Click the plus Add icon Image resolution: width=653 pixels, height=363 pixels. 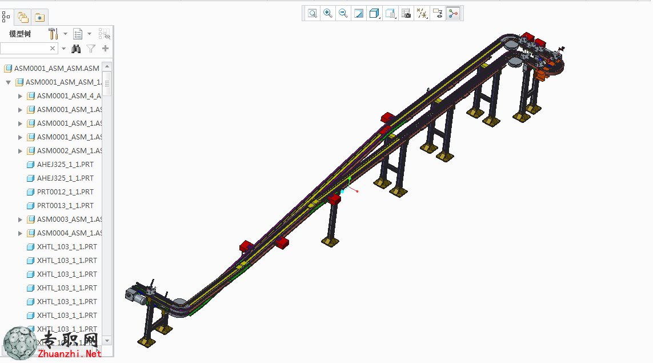click(x=105, y=49)
